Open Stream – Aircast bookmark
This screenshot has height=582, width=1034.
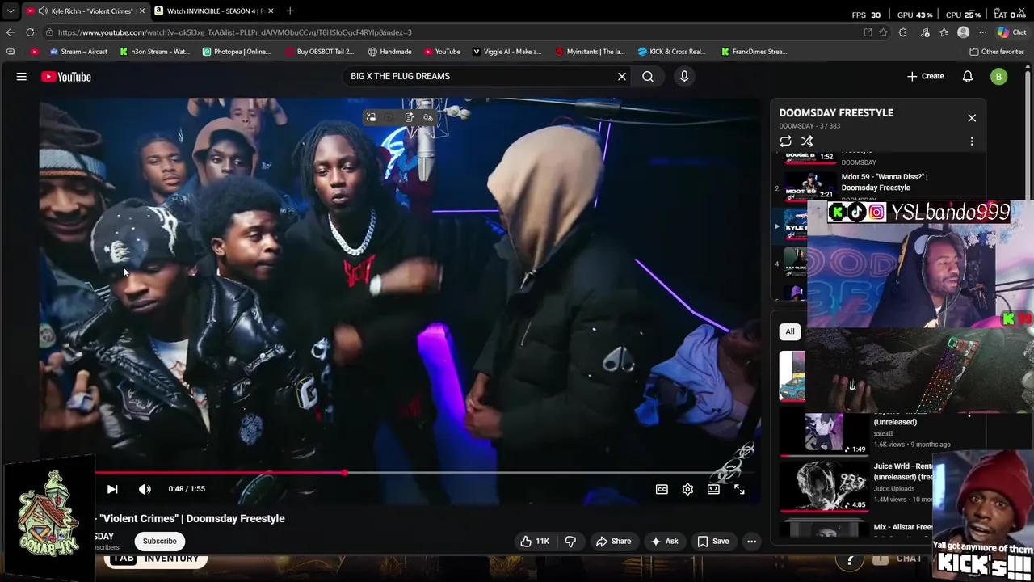78,52
